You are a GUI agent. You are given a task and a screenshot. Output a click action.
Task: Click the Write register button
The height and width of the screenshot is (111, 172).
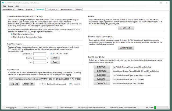click(x=55, y=58)
